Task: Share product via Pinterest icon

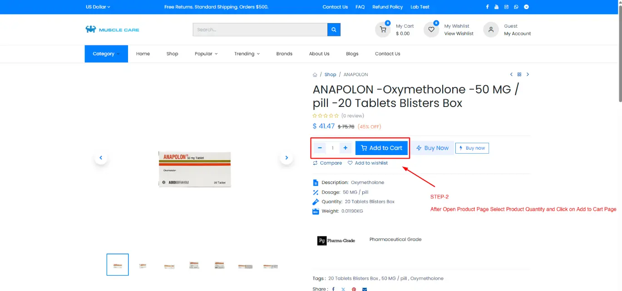Action: 354,289
